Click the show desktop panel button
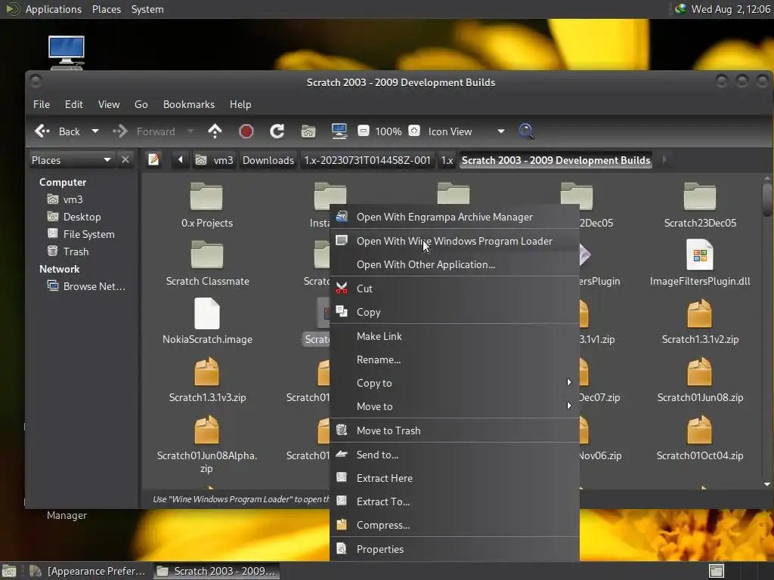 pos(9,571)
